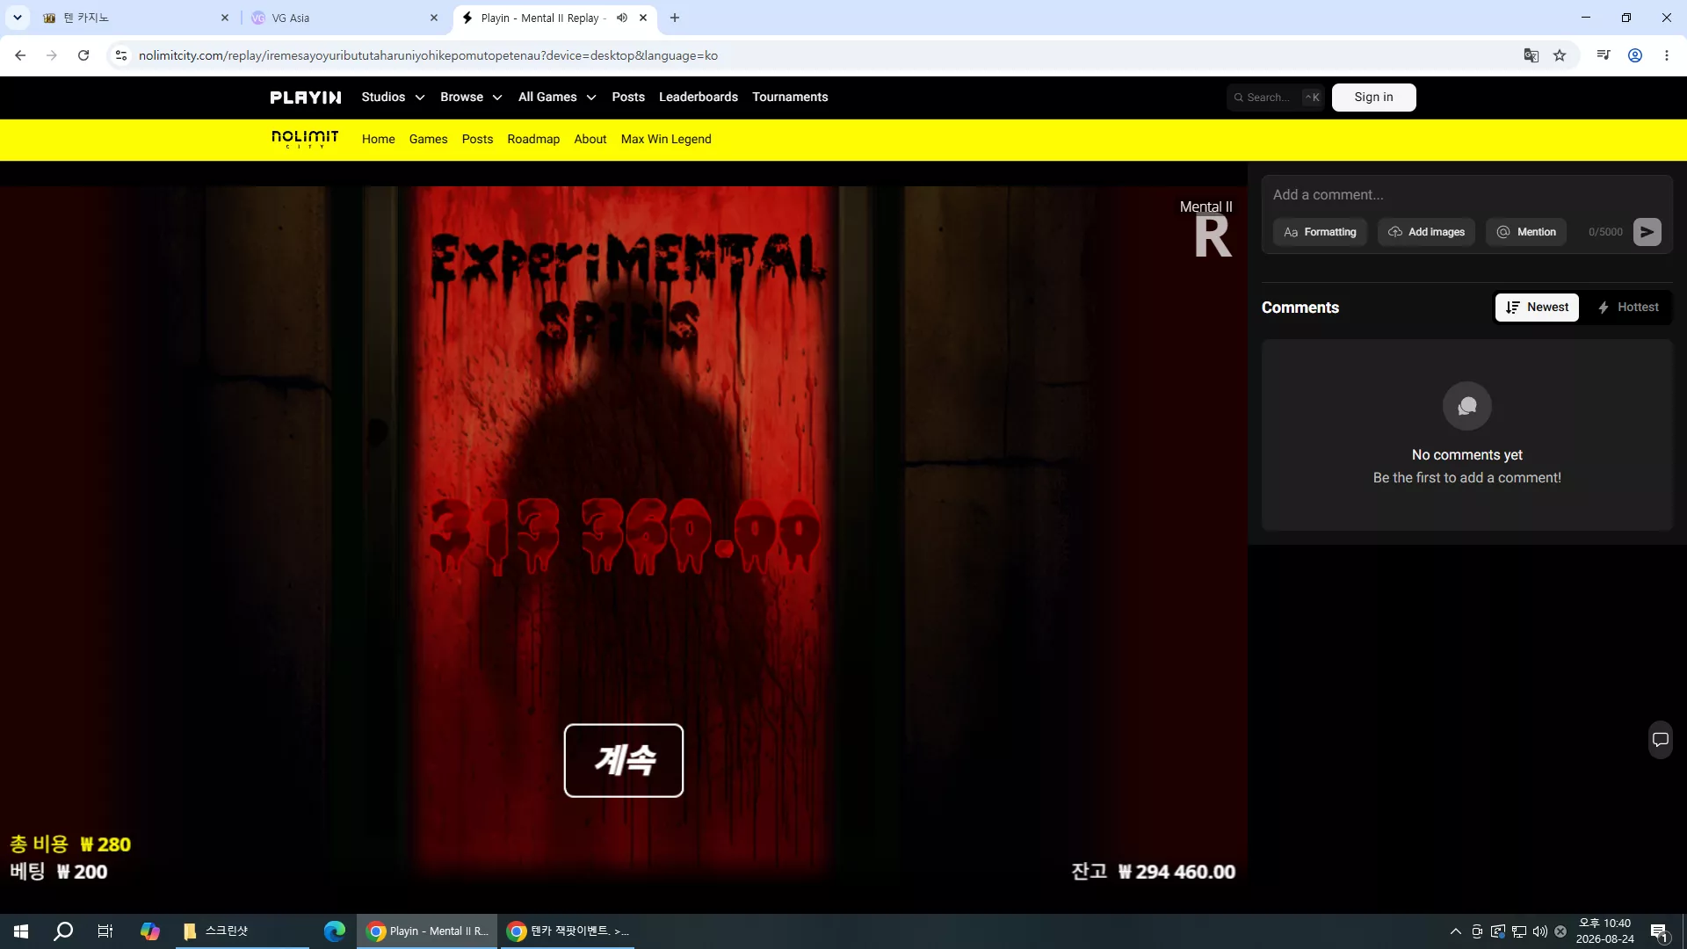Image resolution: width=1687 pixels, height=949 pixels.
Task: Open the Windows Start menu
Action: point(21,931)
